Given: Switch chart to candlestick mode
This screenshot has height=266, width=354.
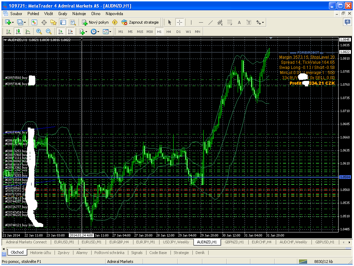Looking at the screenshot, I should [x=18, y=32].
